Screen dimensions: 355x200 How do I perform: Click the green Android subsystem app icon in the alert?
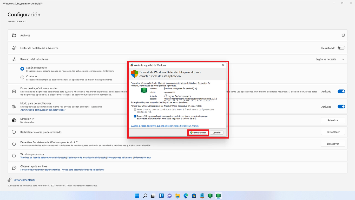tap(144, 90)
